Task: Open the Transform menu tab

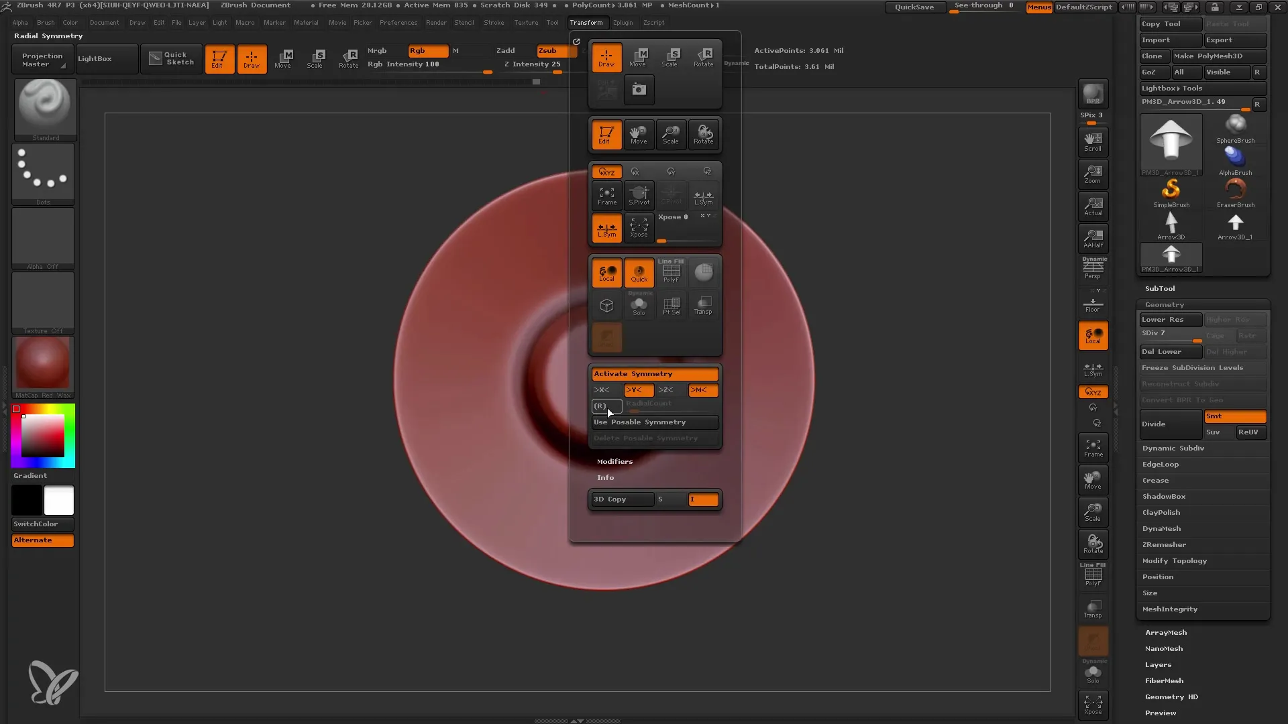Action: [x=585, y=22]
